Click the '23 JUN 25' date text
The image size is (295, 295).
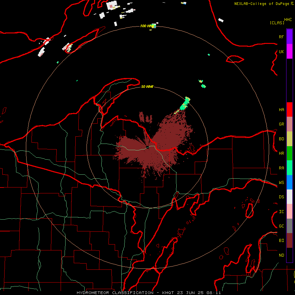(190, 293)
